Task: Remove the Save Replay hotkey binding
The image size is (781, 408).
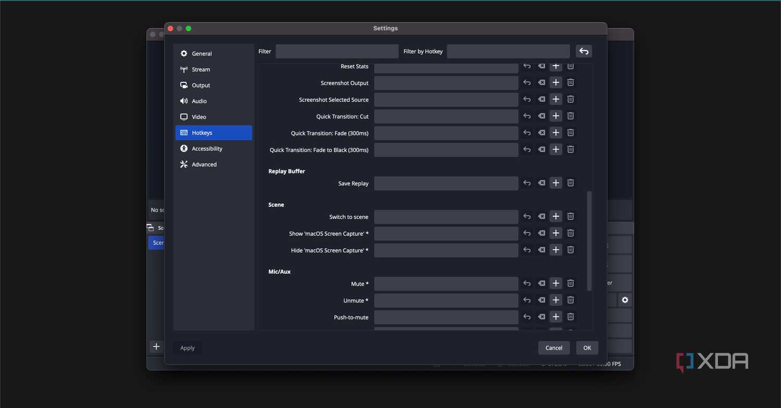Action: pos(571,183)
